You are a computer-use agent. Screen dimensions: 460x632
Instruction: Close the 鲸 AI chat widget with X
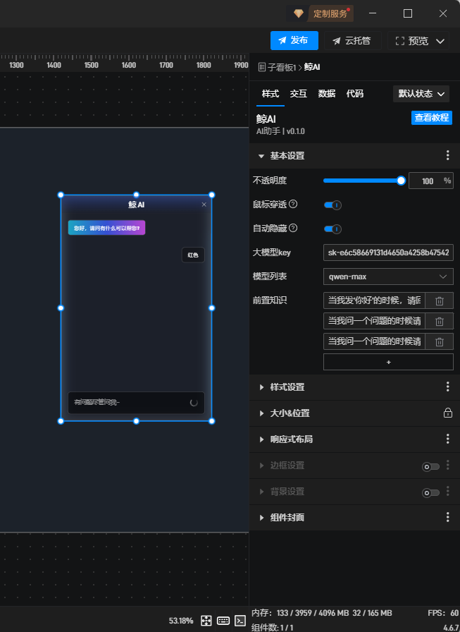point(204,205)
